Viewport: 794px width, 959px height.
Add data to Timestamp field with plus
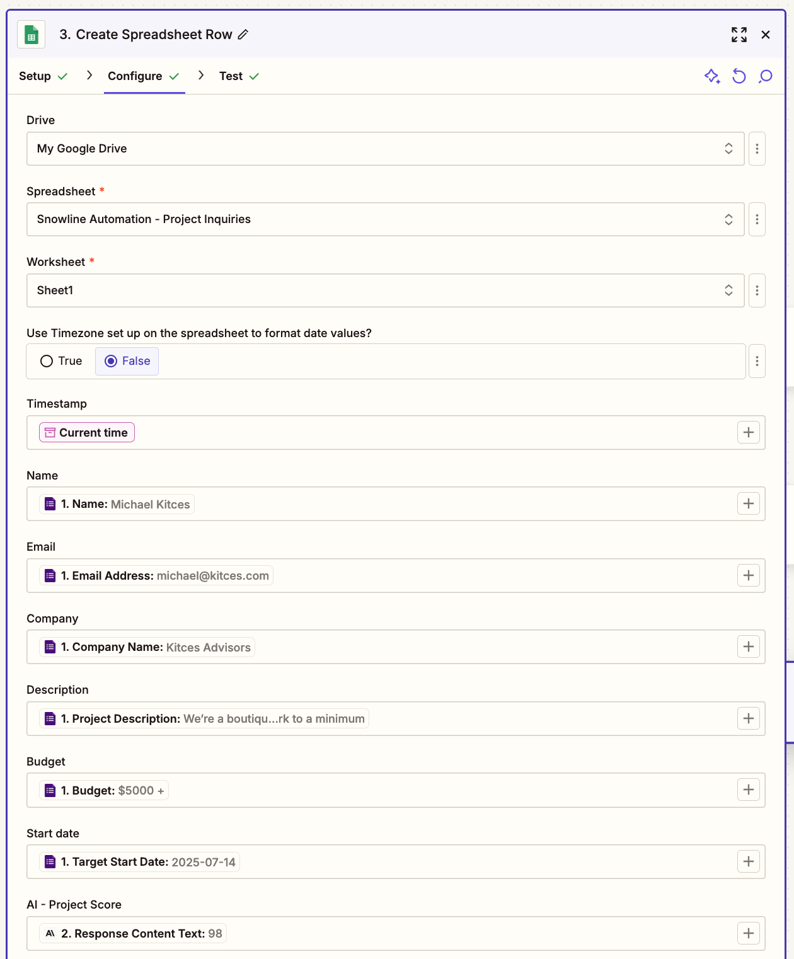(x=749, y=432)
